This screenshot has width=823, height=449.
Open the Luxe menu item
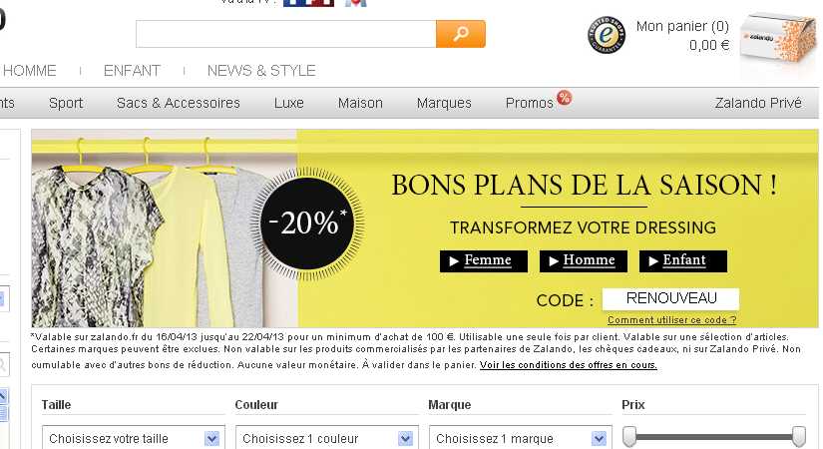click(288, 103)
